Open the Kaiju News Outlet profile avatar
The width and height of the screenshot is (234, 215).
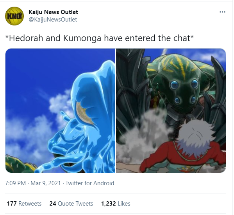[x=14, y=16]
